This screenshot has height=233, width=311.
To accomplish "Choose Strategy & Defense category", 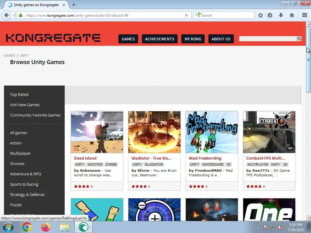I will (27, 194).
